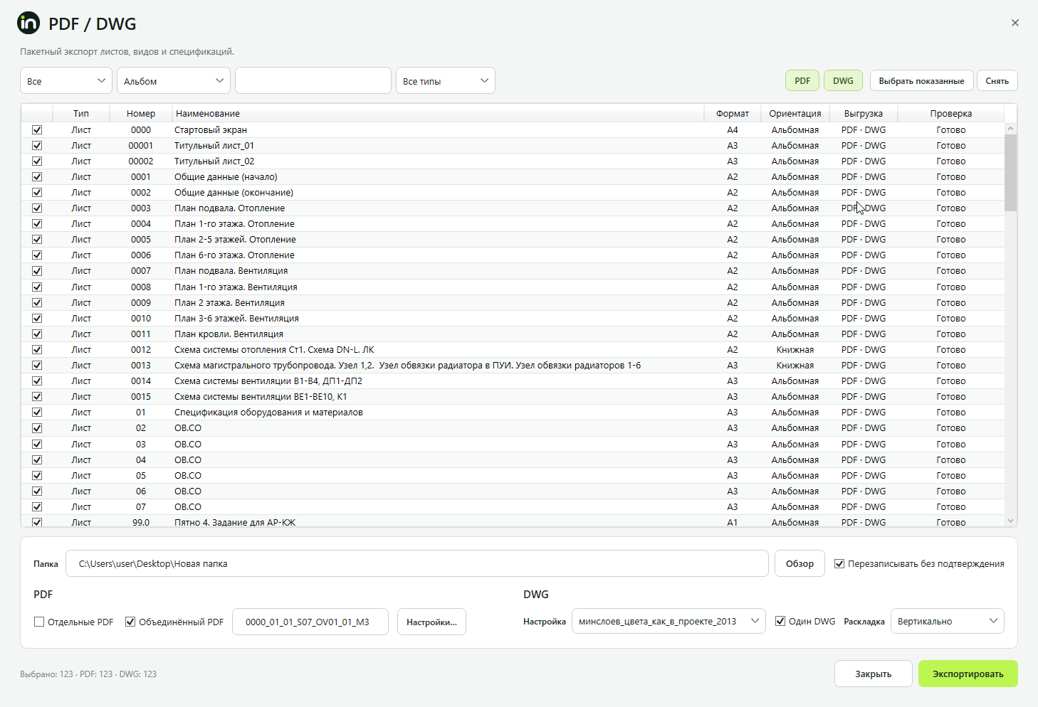
Task: Click the merged PDF filename field
Action: click(x=310, y=622)
